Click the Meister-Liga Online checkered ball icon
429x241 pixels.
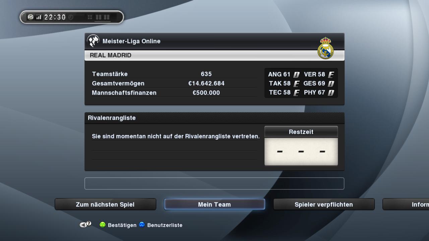pos(93,41)
